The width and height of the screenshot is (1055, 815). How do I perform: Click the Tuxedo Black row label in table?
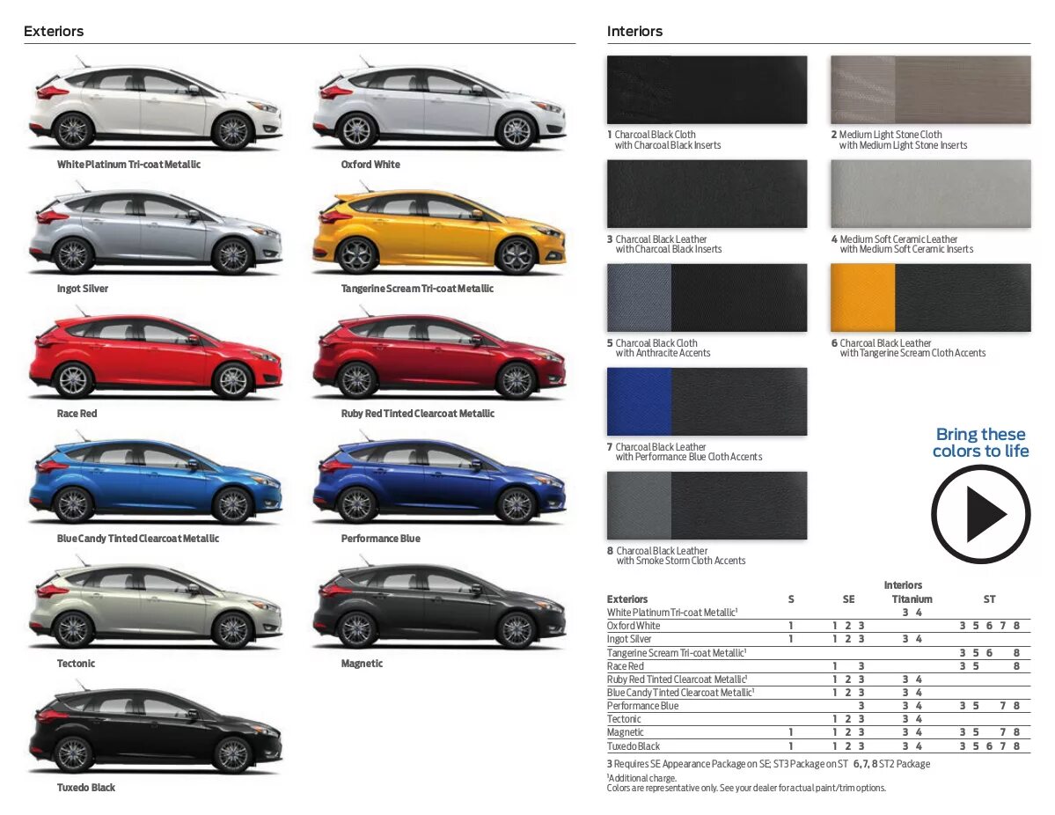pyautogui.click(x=634, y=746)
